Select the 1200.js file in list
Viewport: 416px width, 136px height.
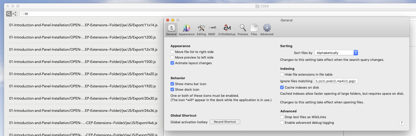point(82,37)
